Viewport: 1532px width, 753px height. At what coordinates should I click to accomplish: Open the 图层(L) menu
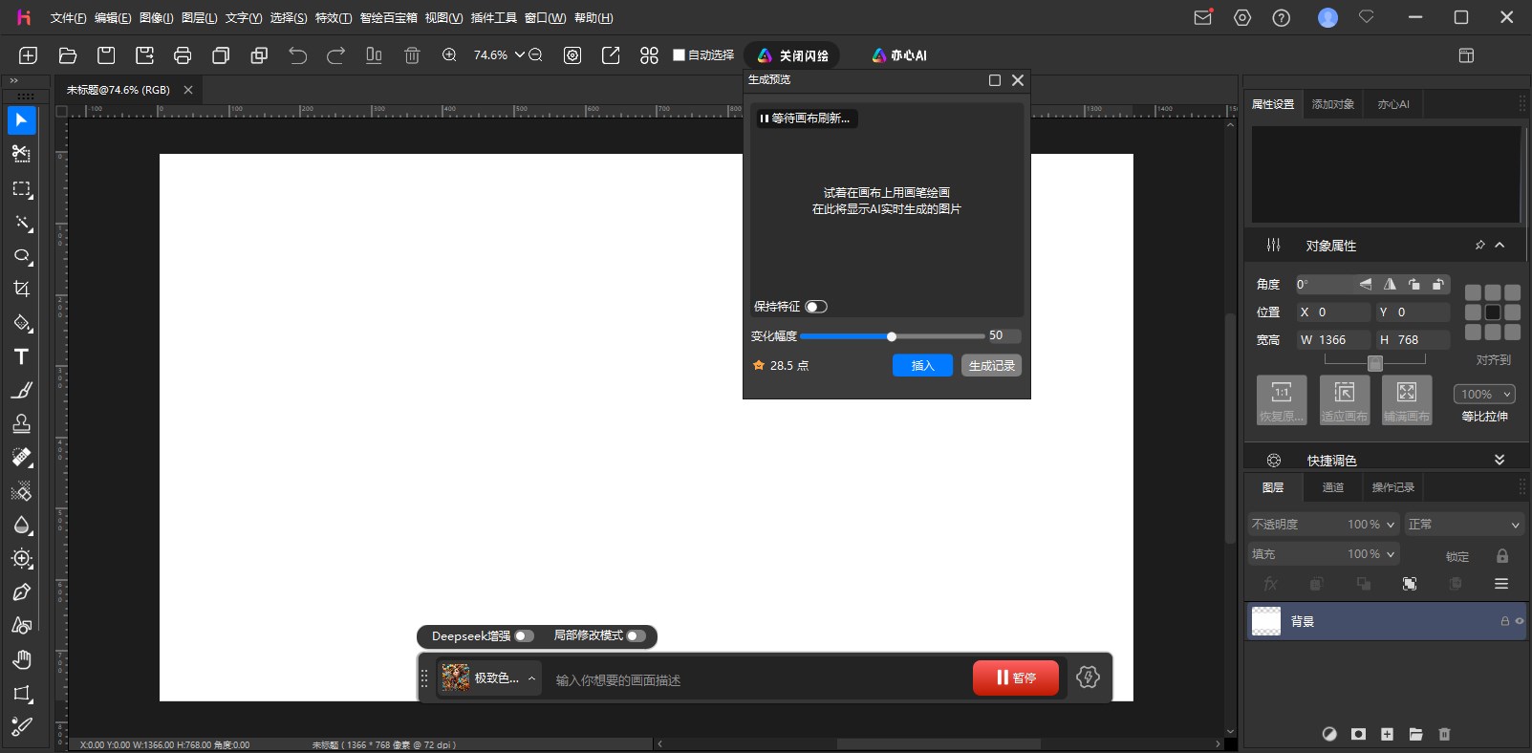click(x=199, y=17)
